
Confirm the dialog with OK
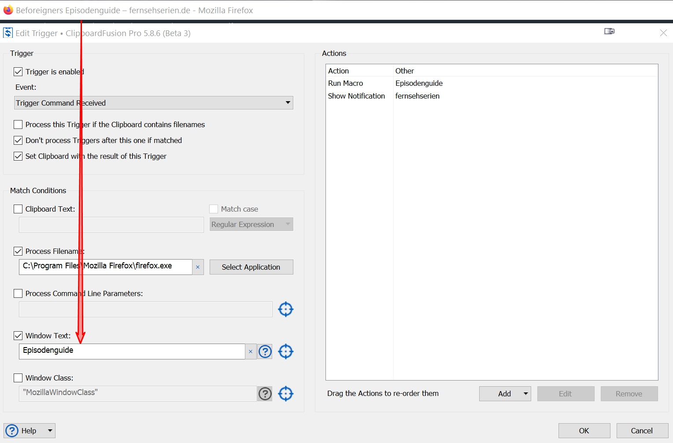coord(584,431)
